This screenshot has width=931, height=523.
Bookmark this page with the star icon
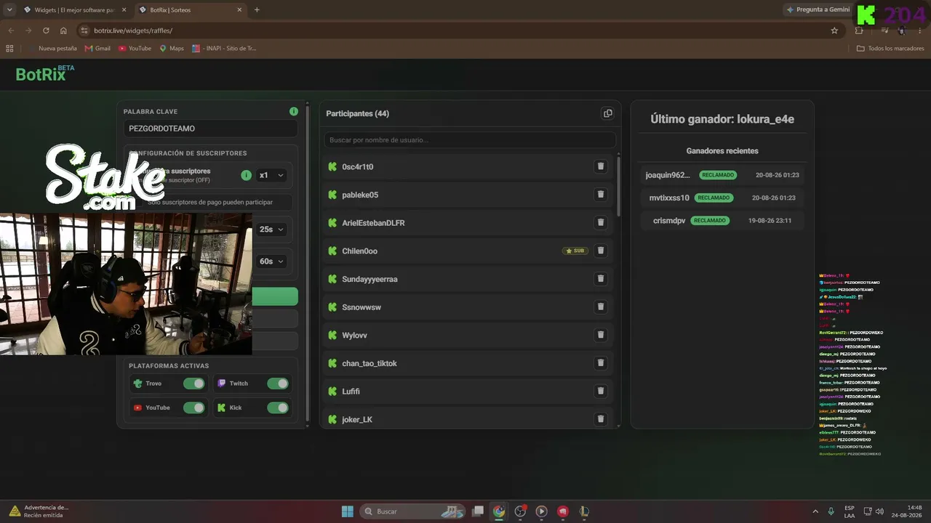coord(834,31)
